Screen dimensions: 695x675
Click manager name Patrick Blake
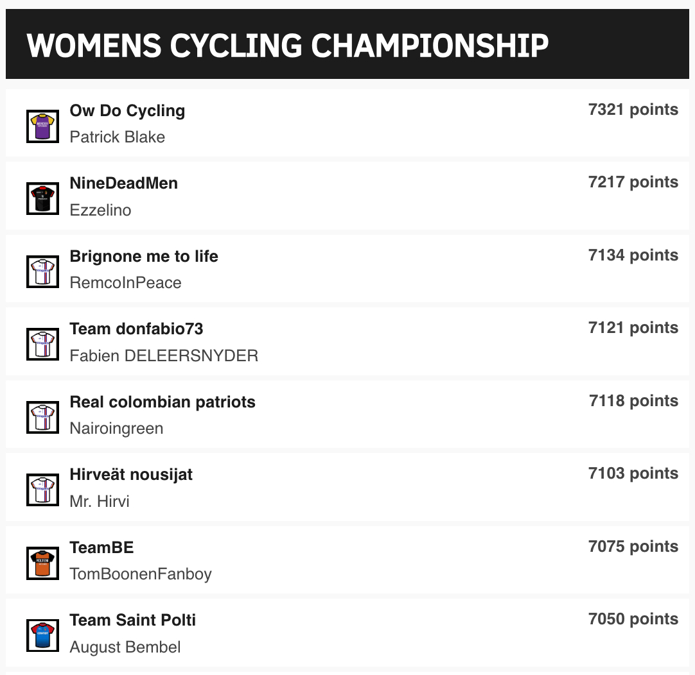pos(117,137)
